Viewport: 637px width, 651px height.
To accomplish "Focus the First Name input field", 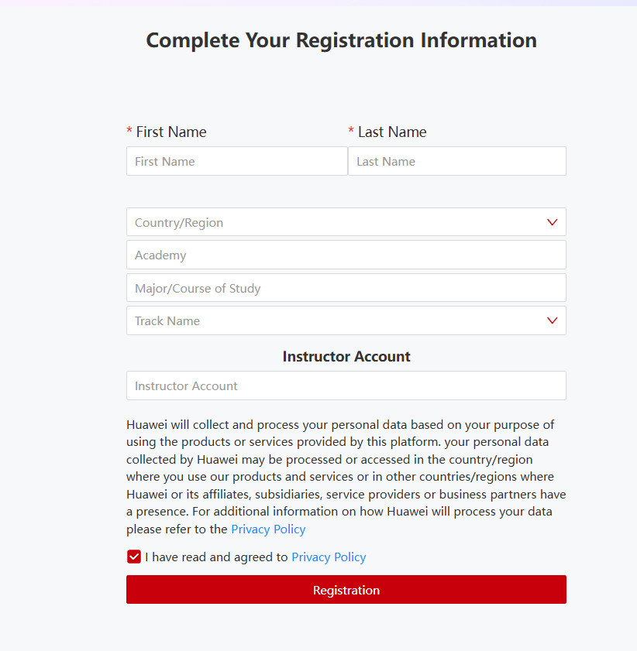I will [236, 161].
